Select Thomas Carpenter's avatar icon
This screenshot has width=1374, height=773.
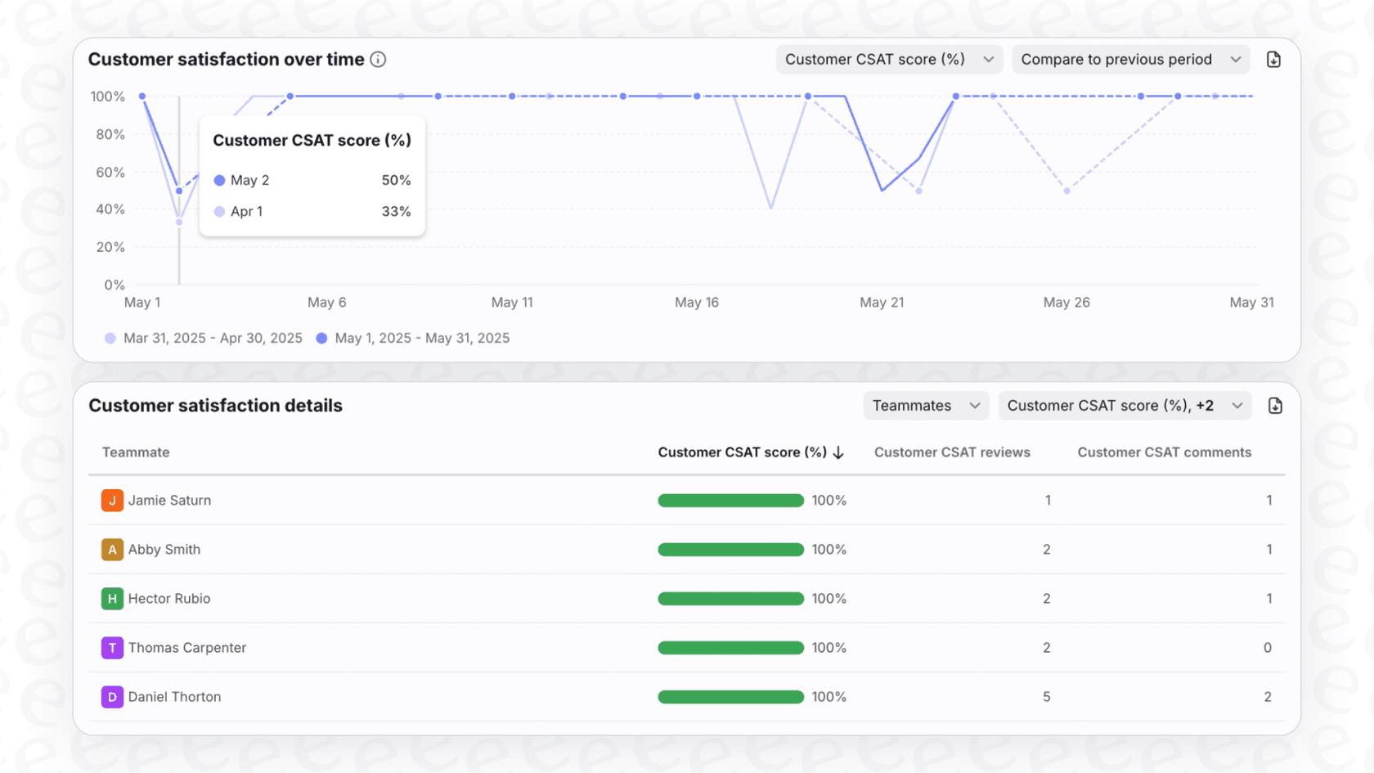(x=112, y=647)
